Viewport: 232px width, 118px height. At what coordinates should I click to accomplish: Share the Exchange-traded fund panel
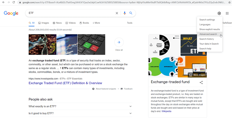[201, 82]
